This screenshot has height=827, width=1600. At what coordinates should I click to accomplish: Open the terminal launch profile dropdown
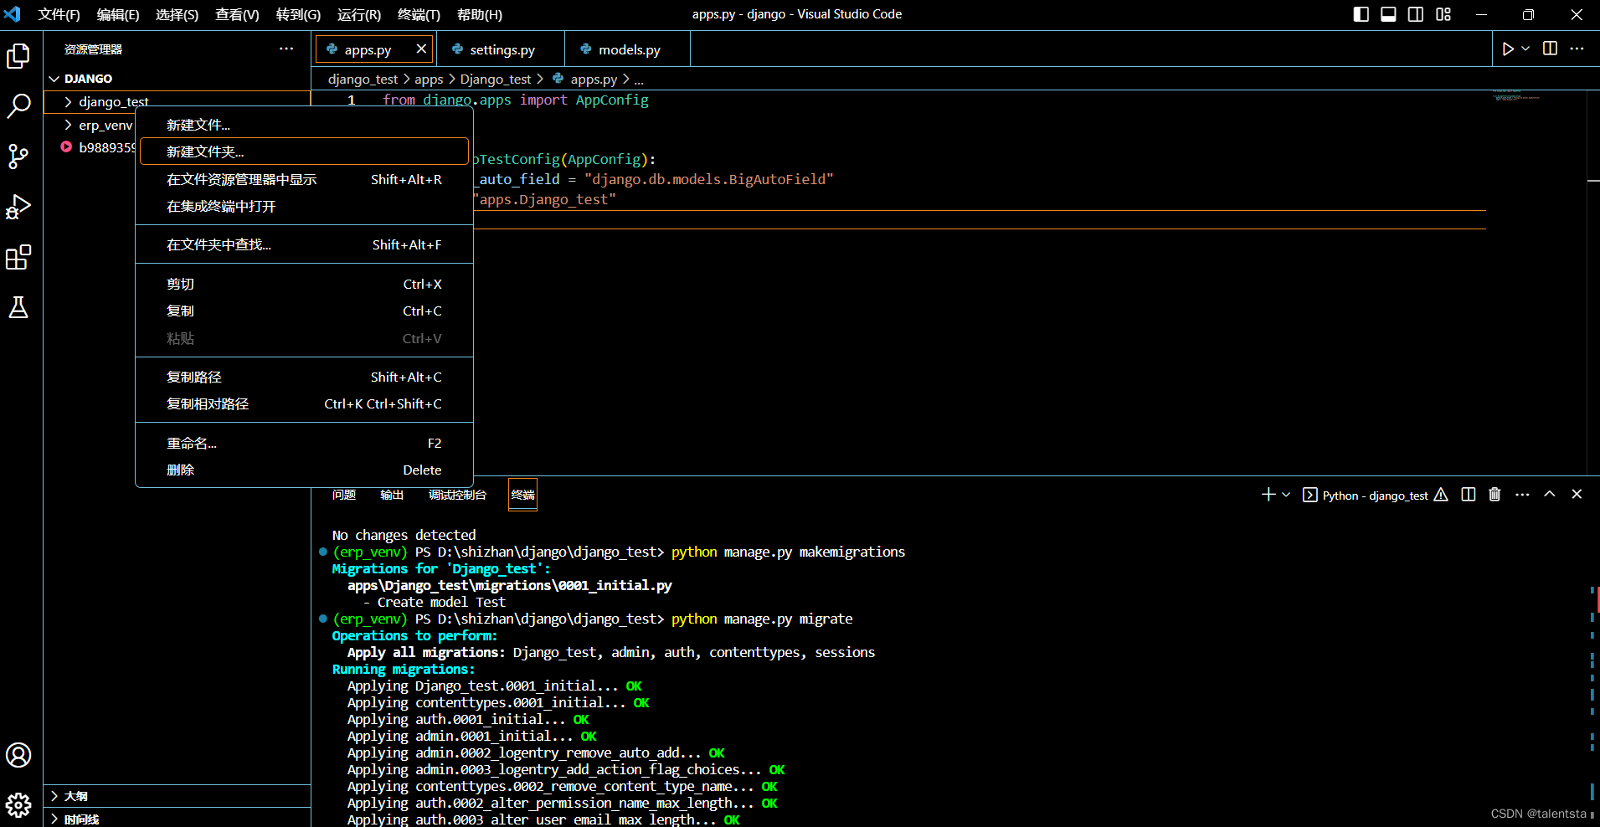[x=1285, y=495]
